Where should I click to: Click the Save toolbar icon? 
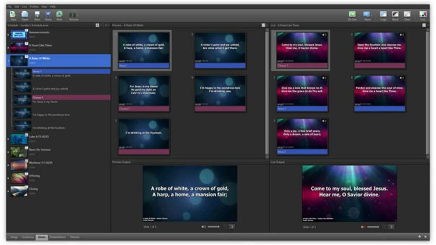[x=37, y=14]
